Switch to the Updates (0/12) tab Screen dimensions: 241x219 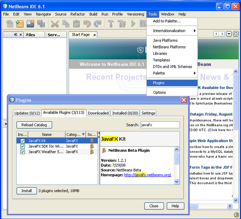point(27,113)
